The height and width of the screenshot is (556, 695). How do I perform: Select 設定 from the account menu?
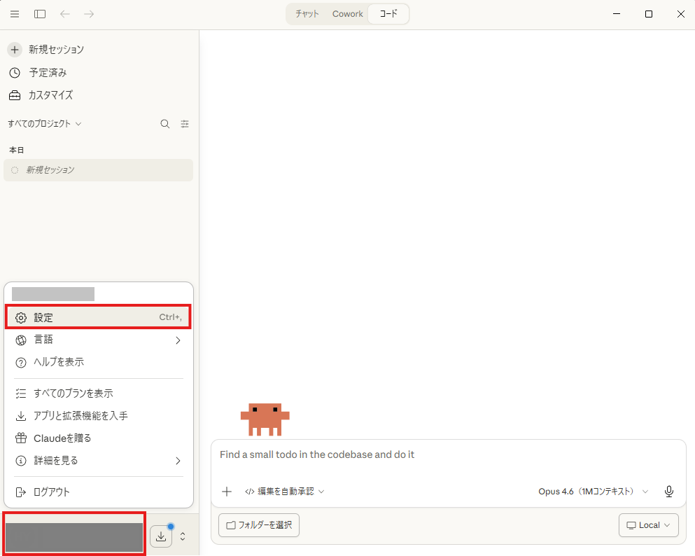[98, 317]
